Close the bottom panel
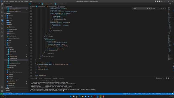Screen dimensions: 174x98 tap(172, 78)
